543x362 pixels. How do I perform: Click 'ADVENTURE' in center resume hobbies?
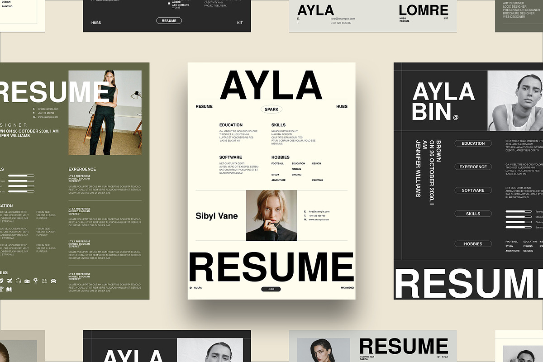coord(278,180)
